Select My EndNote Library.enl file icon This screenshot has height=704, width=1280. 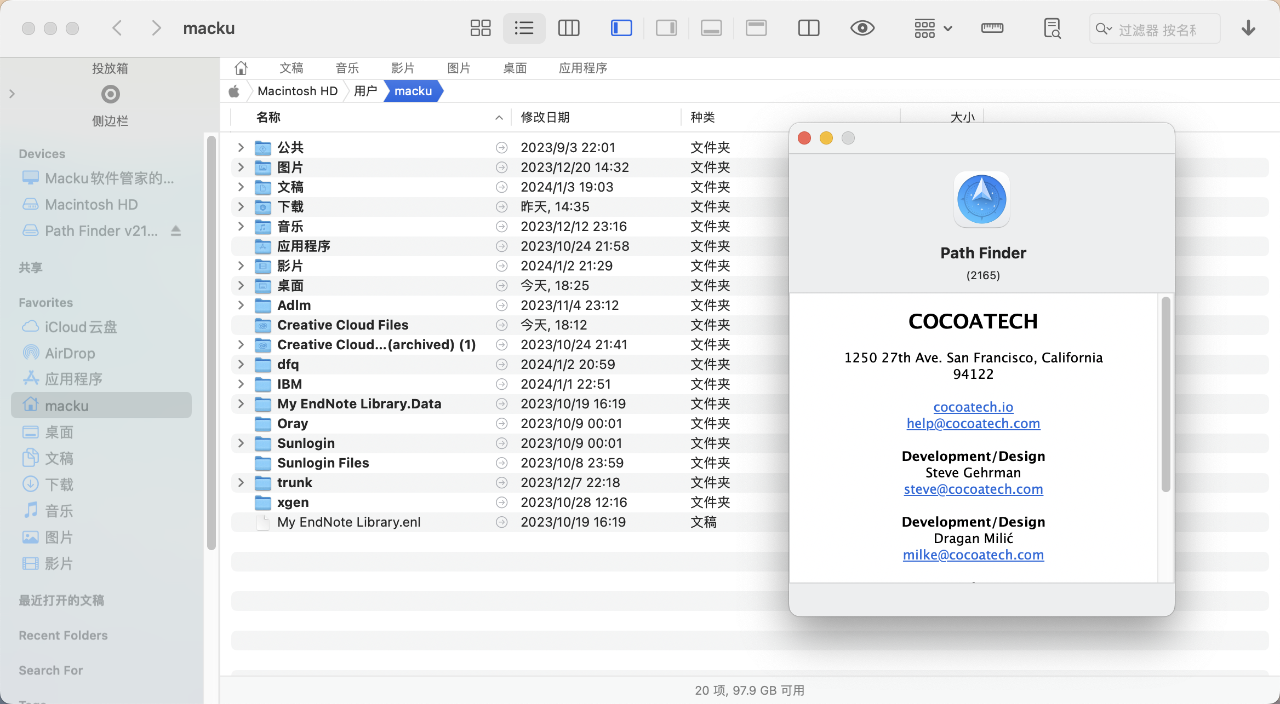(263, 522)
